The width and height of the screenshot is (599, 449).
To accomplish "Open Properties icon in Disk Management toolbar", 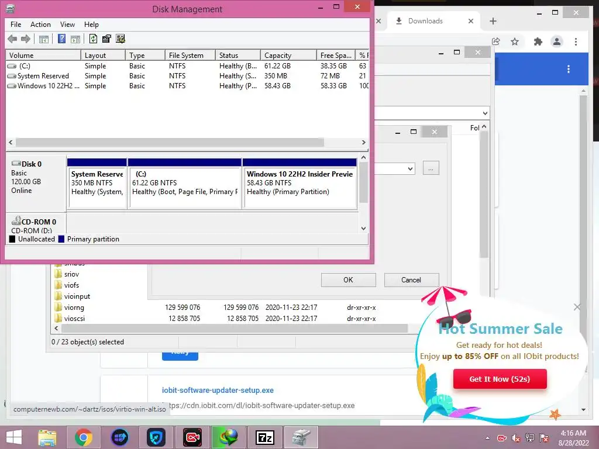I will click(x=106, y=39).
